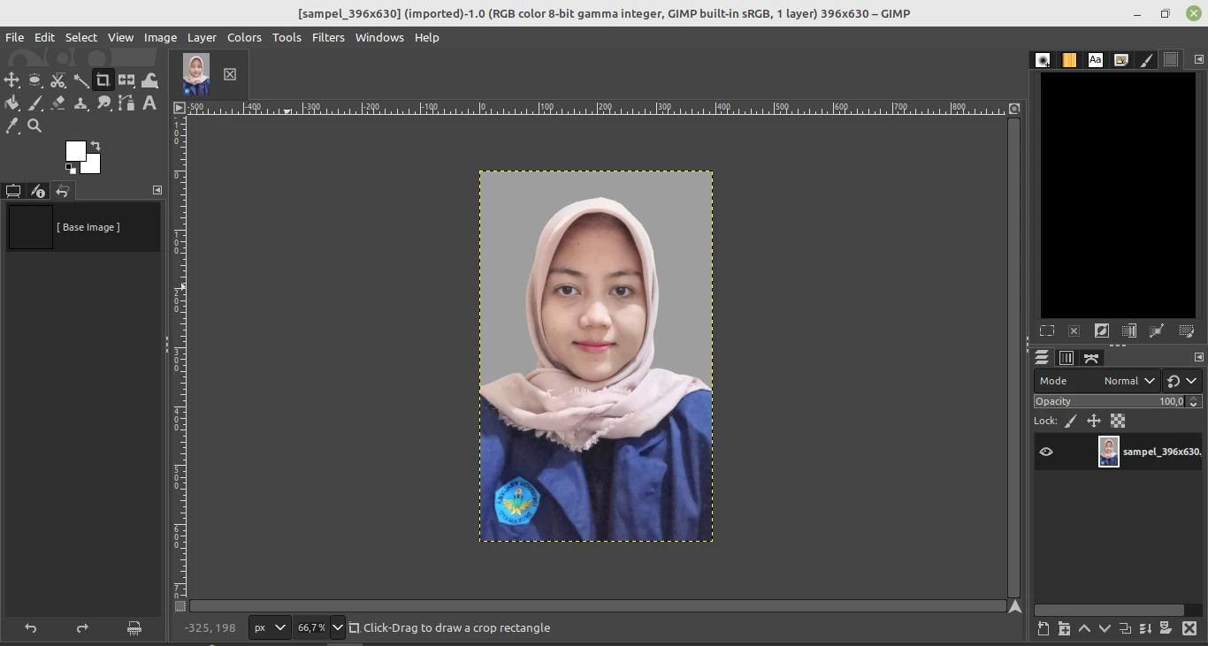Select the Clone stamp tool

click(80, 103)
